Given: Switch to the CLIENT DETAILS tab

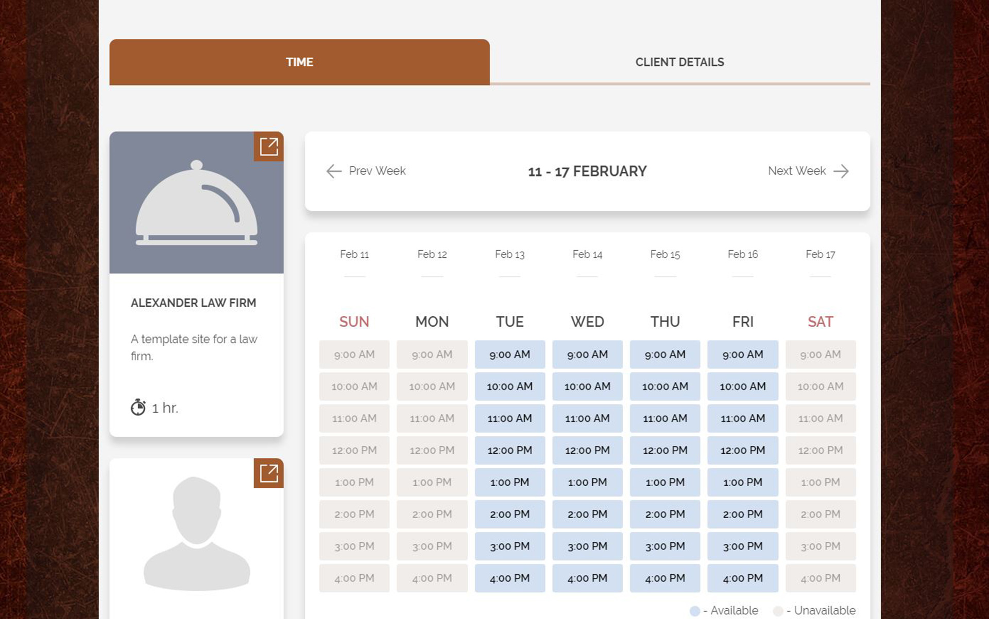Looking at the screenshot, I should 680,62.
